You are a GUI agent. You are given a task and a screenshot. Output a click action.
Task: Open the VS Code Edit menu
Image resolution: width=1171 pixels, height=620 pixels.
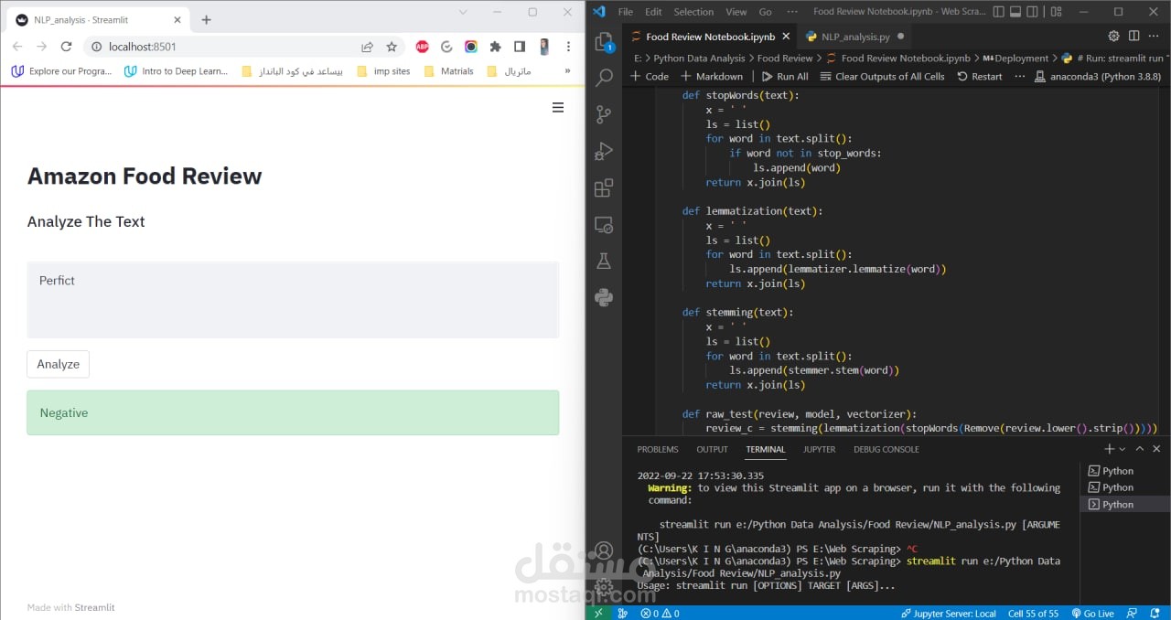653,12
